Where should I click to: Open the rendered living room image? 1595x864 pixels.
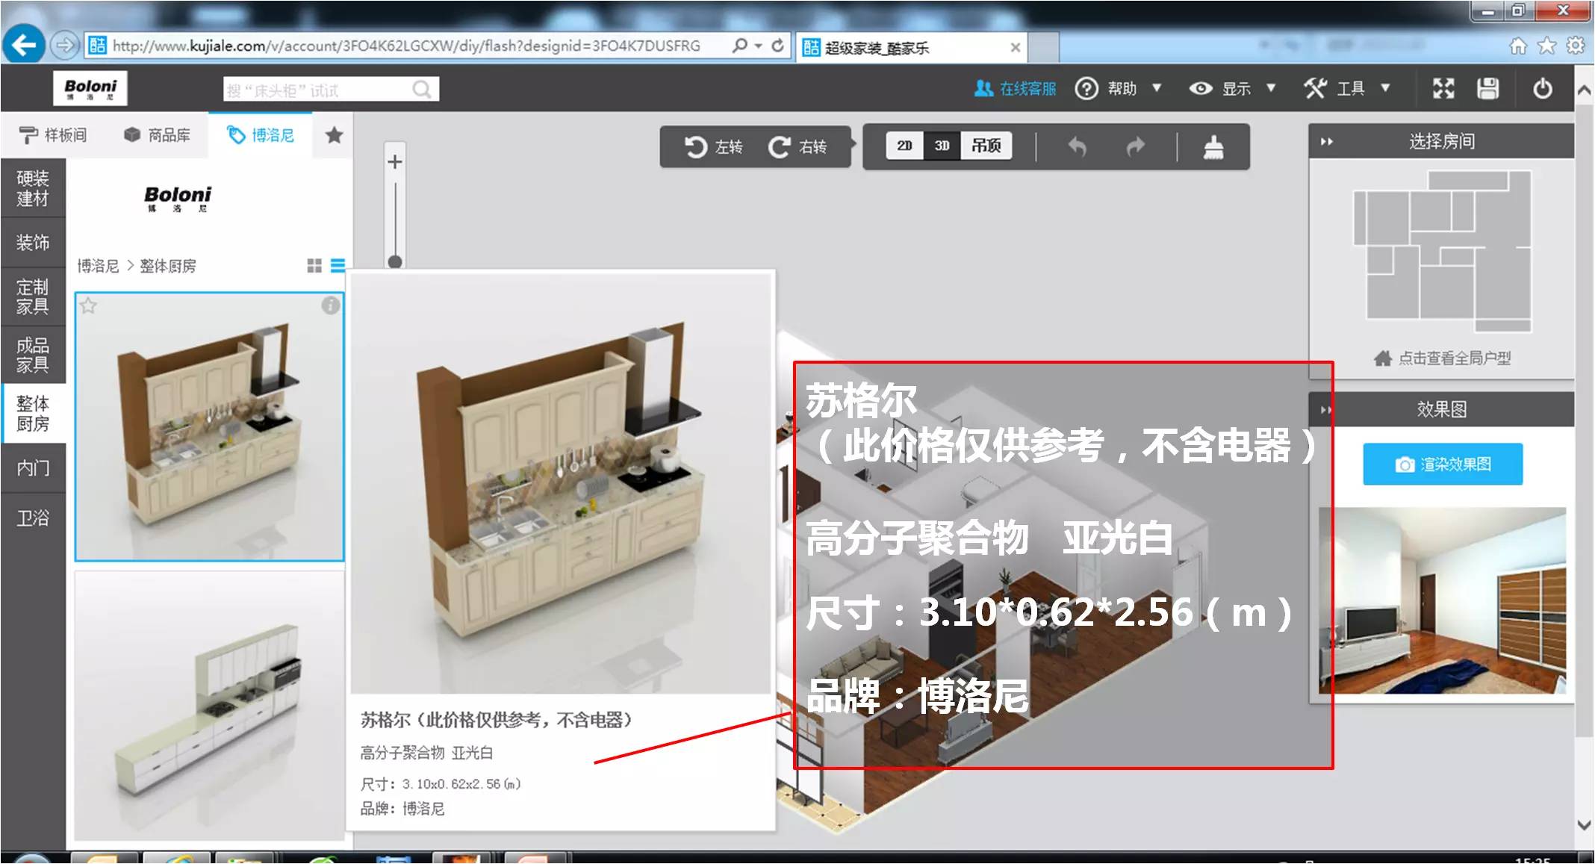click(1443, 600)
